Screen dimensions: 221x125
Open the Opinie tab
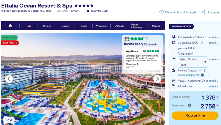click(65, 26)
